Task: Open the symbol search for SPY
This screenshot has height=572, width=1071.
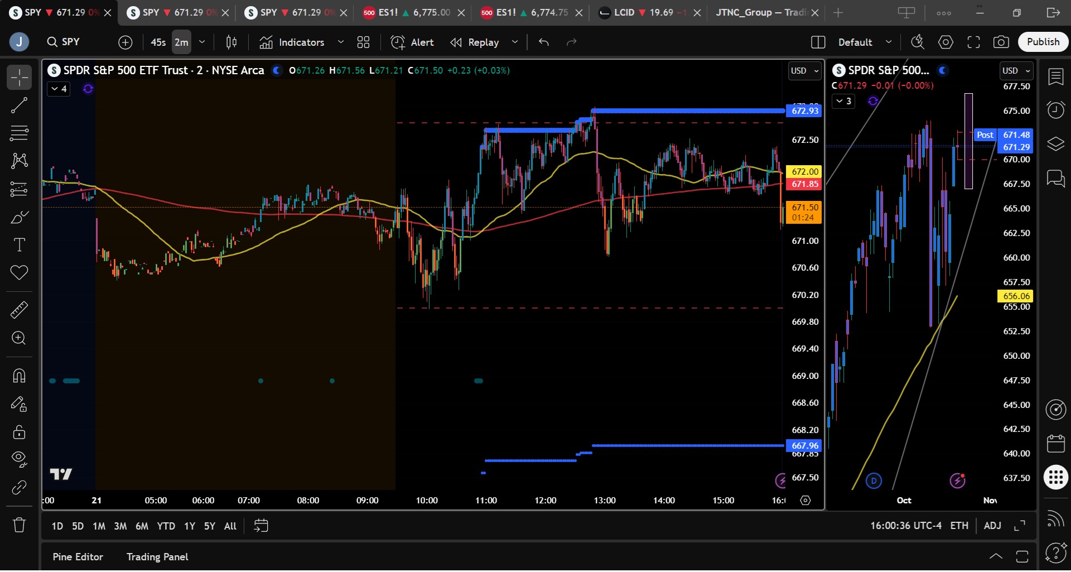Action: [64, 42]
